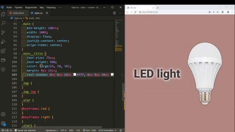Click the VS Code logo icon
This screenshot has width=235, height=132.
[2, 7]
